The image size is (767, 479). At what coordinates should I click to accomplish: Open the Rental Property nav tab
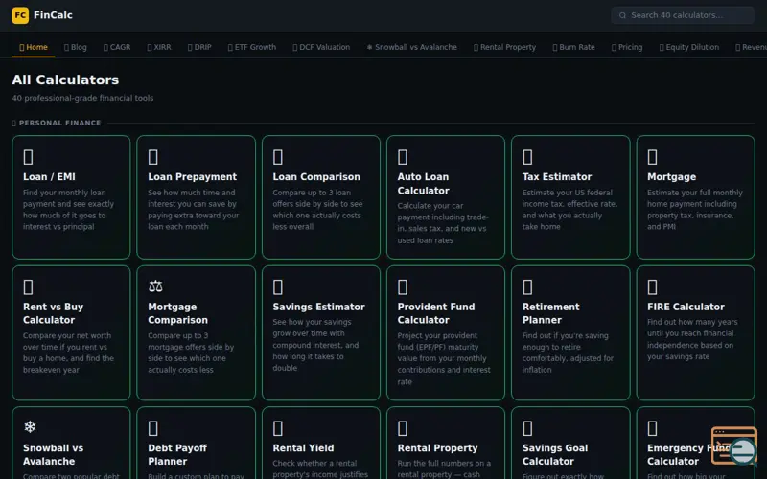(x=505, y=47)
